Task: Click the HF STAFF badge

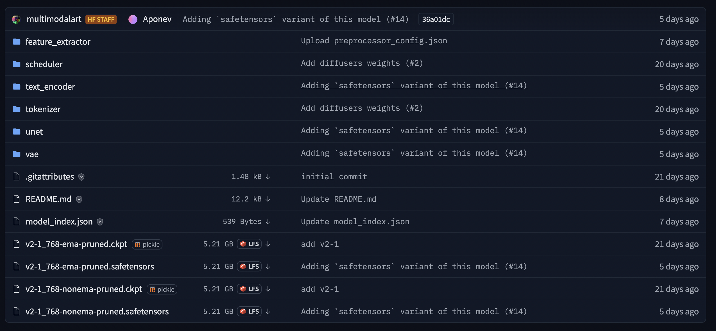Action: click(x=101, y=19)
